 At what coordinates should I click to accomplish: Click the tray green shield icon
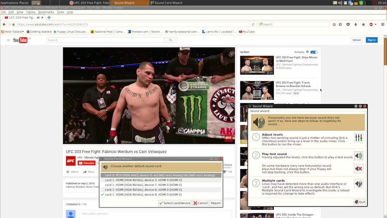tap(361, 3)
